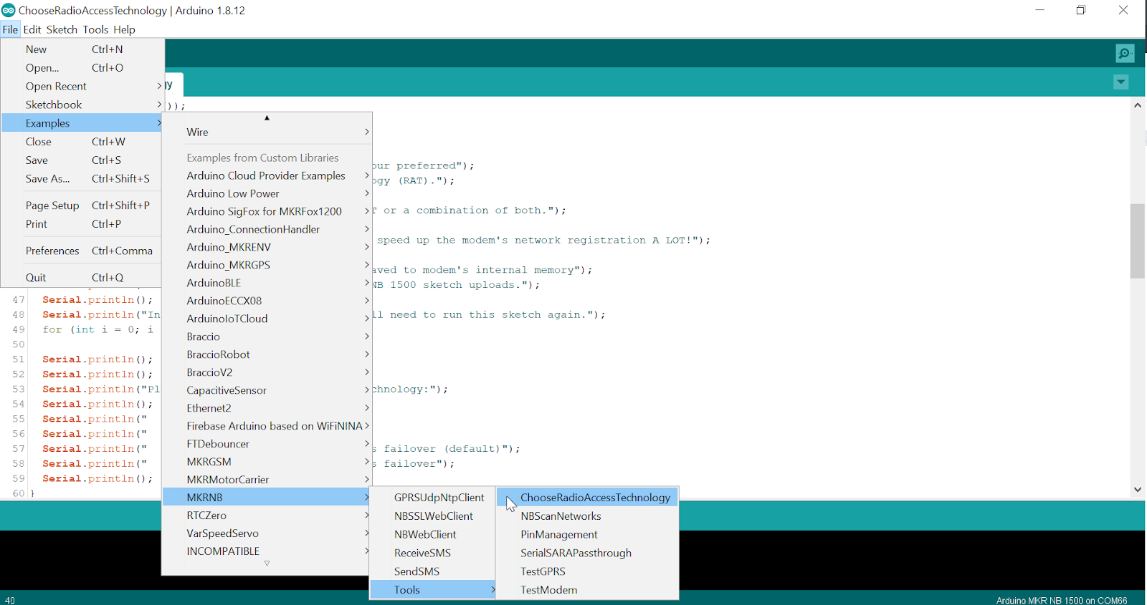This screenshot has height=605, width=1147.
Task: Choose New from the File menu
Action: (x=82, y=49)
